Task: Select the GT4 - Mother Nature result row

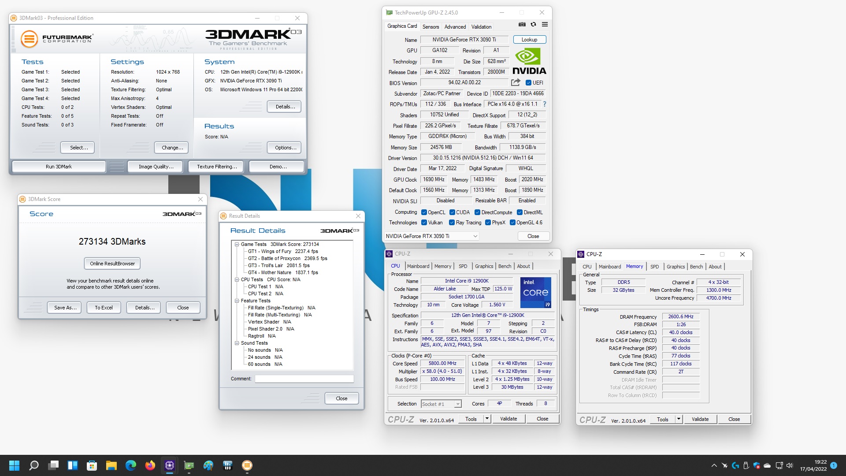Action: [x=282, y=272]
